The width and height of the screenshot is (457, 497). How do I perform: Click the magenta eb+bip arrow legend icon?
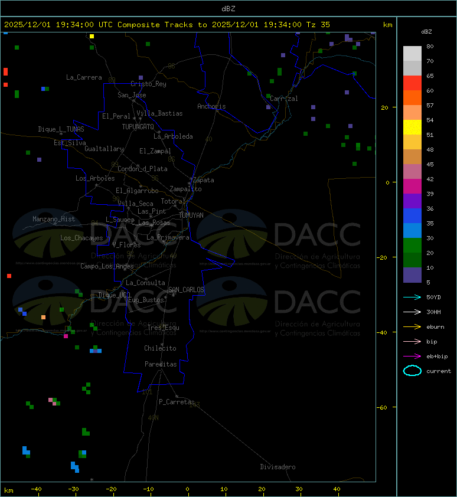[412, 357]
